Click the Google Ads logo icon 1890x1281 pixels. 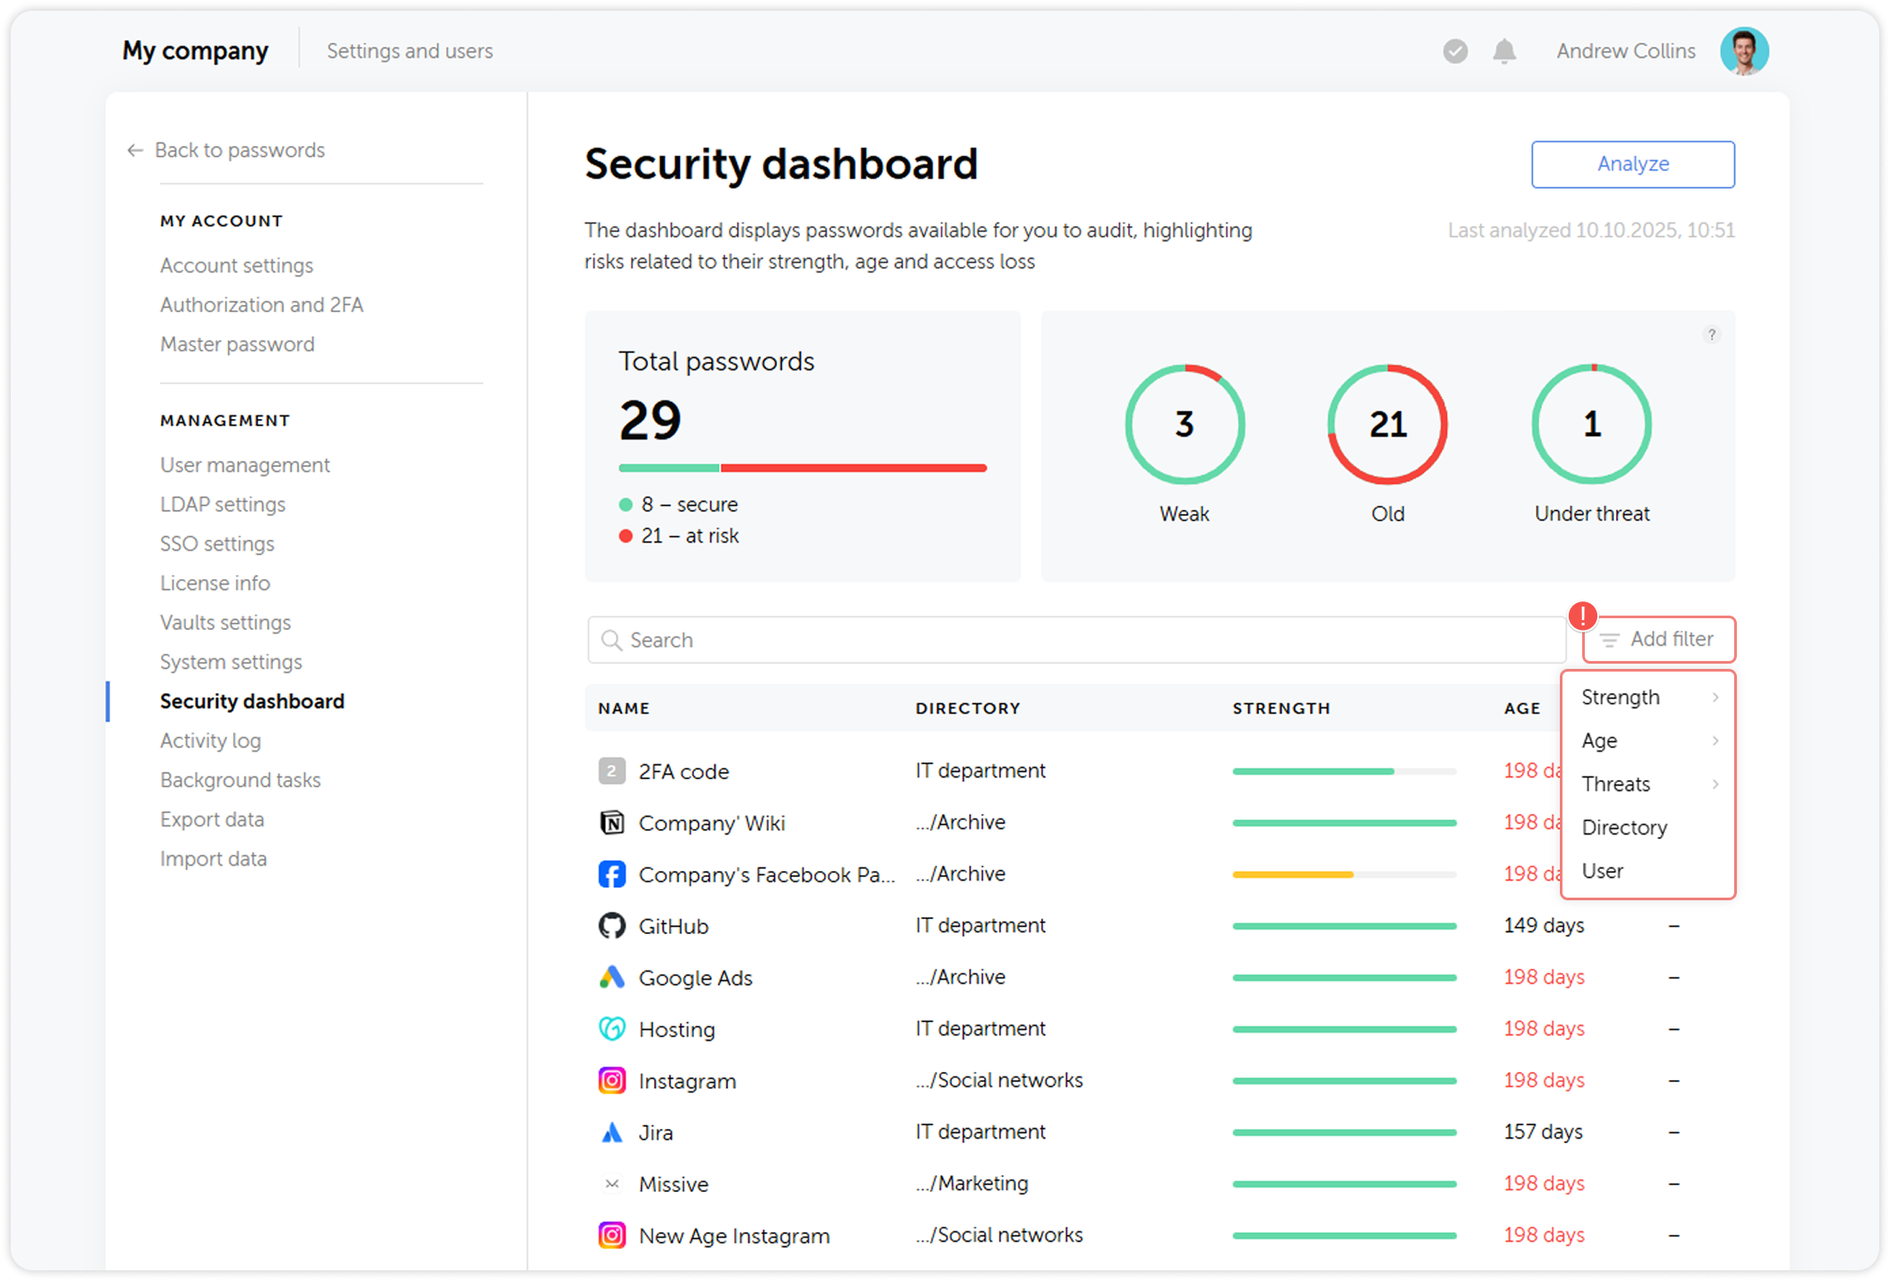pyautogui.click(x=611, y=978)
